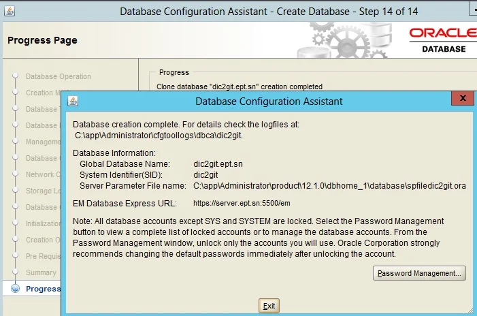
Task: Click the Summary step bullet
Action: [x=15, y=272]
